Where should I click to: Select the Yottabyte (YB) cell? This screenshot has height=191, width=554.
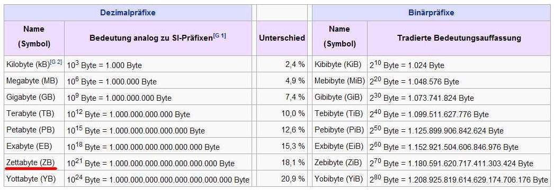(x=34, y=179)
